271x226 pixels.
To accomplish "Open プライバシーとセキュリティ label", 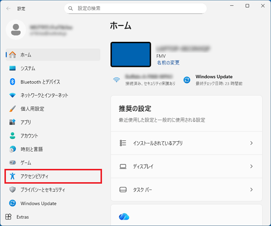I will [43, 190].
